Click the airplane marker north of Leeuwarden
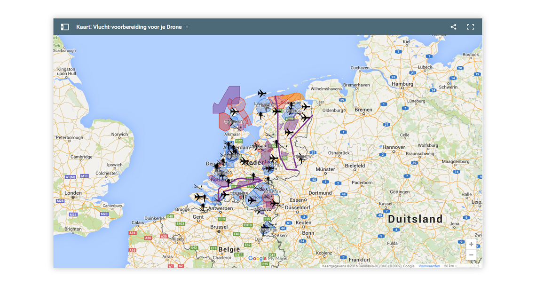 click(x=262, y=94)
